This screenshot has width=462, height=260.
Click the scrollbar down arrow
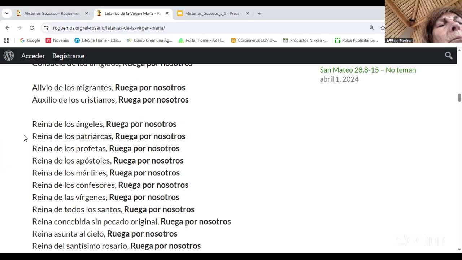point(459,249)
